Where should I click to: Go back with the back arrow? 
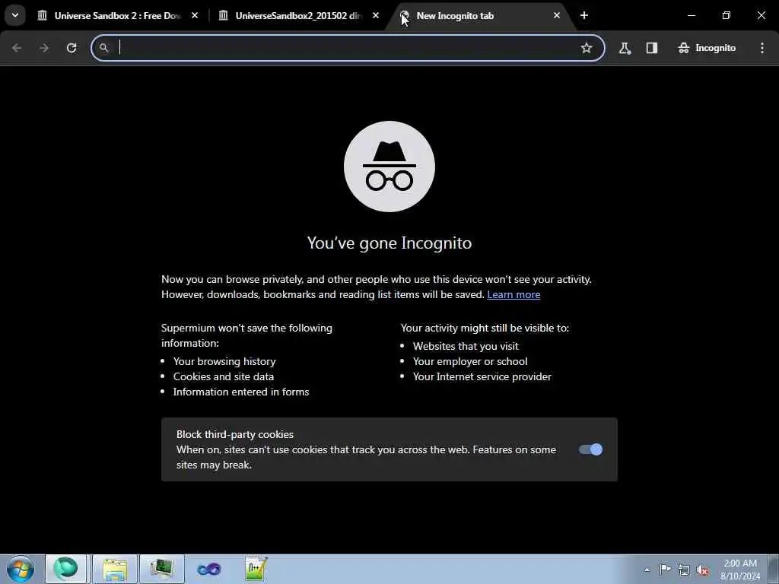click(17, 48)
